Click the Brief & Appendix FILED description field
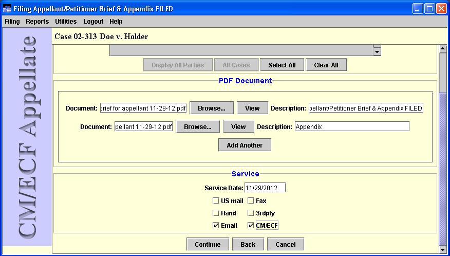The image size is (450, 256). click(x=366, y=108)
